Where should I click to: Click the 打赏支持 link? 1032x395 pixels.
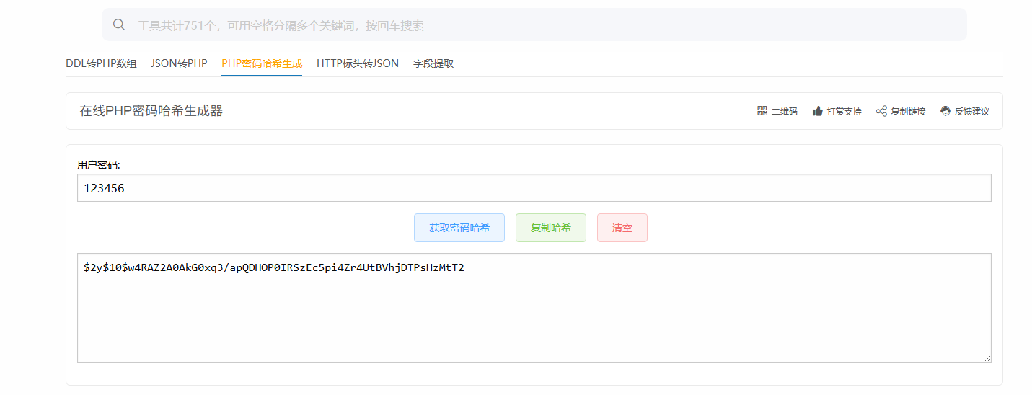click(x=837, y=111)
